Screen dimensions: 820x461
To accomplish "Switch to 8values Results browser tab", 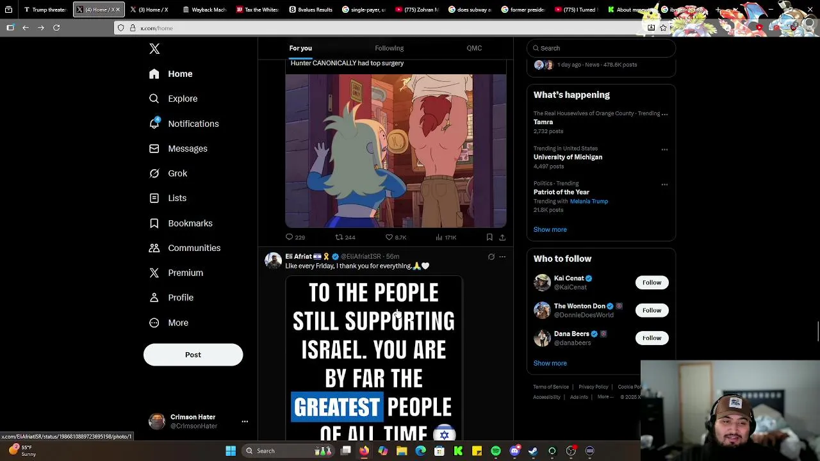I will [x=311, y=10].
